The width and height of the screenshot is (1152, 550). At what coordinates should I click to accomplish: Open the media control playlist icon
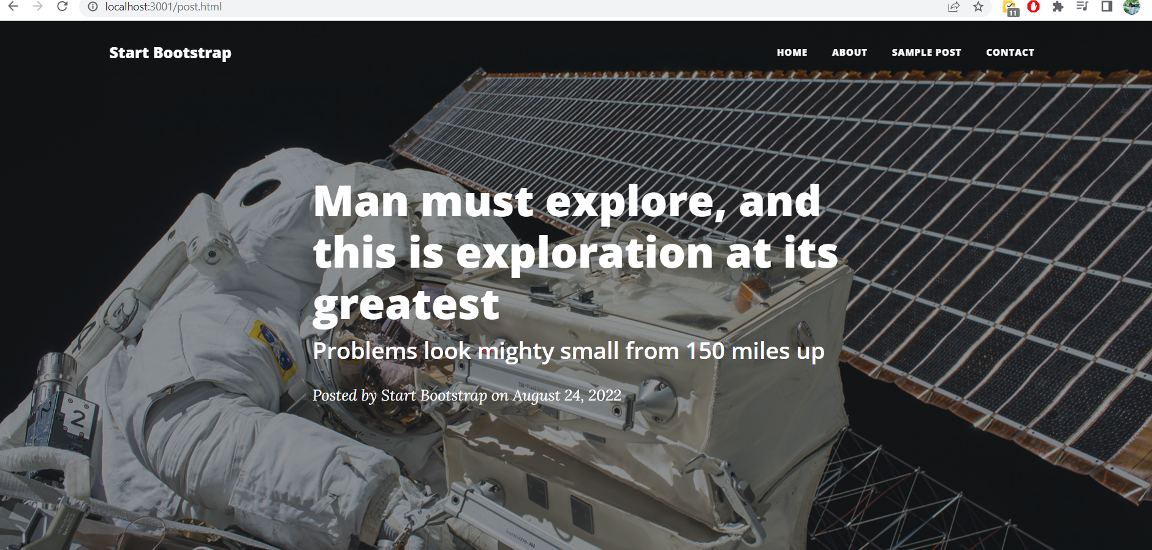(1082, 7)
